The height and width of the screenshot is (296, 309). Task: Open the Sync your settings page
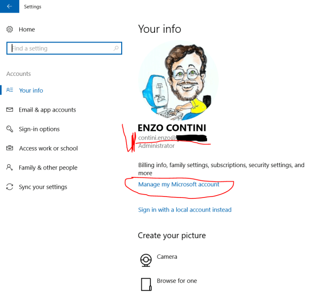(x=43, y=187)
